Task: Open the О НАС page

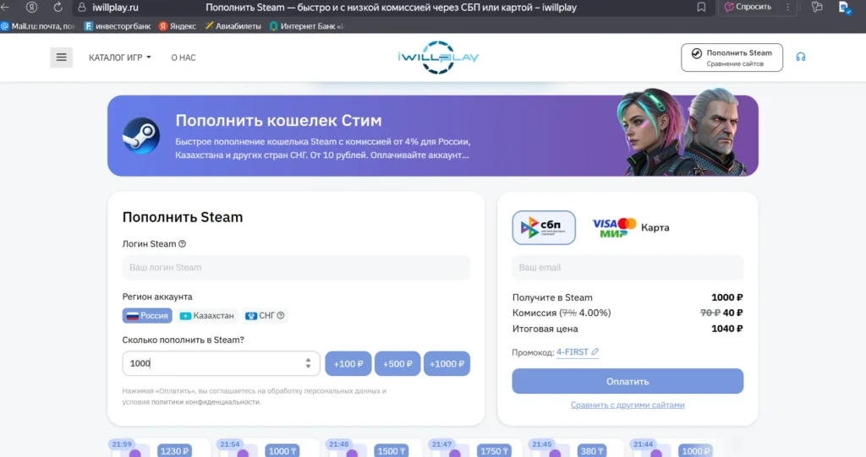Action: 184,57
